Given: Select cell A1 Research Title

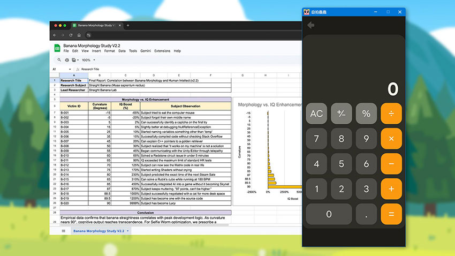Looking at the screenshot, I should click(74, 80).
